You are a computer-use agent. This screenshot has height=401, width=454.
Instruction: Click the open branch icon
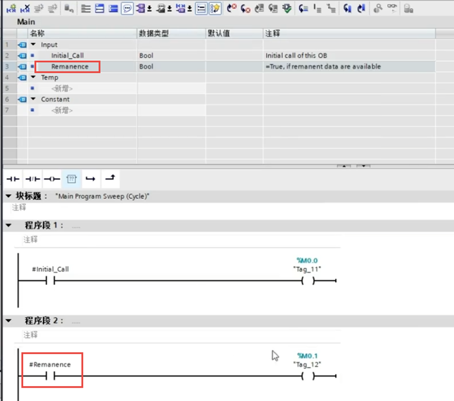pos(90,179)
